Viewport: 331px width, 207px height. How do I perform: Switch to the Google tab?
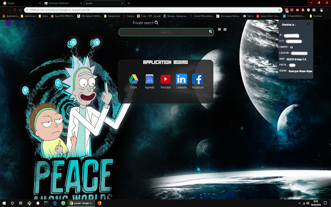coord(21,3)
